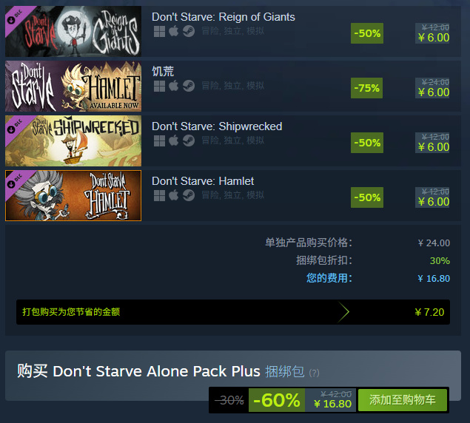
Task: Open the Don't Starve Hamlet Available Now banner
Action: pos(73,86)
